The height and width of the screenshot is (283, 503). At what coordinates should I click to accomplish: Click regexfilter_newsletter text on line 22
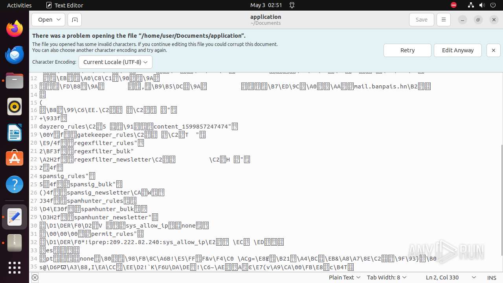(112, 160)
